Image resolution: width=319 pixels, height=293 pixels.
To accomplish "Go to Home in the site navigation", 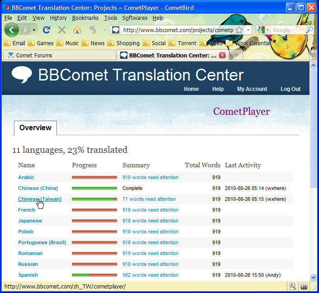I will 191,89.
